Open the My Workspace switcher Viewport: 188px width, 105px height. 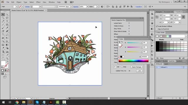[165, 2]
